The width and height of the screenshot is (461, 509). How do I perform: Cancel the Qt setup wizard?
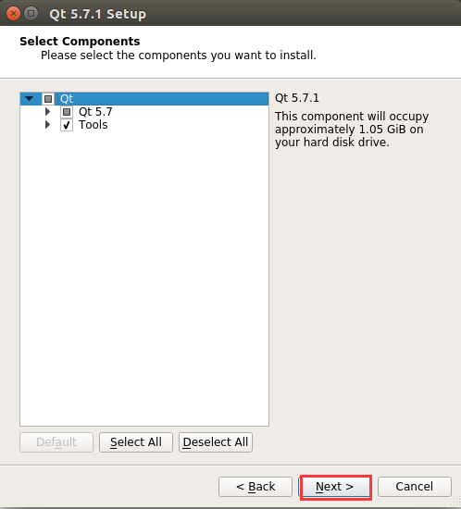(x=415, y=487)
